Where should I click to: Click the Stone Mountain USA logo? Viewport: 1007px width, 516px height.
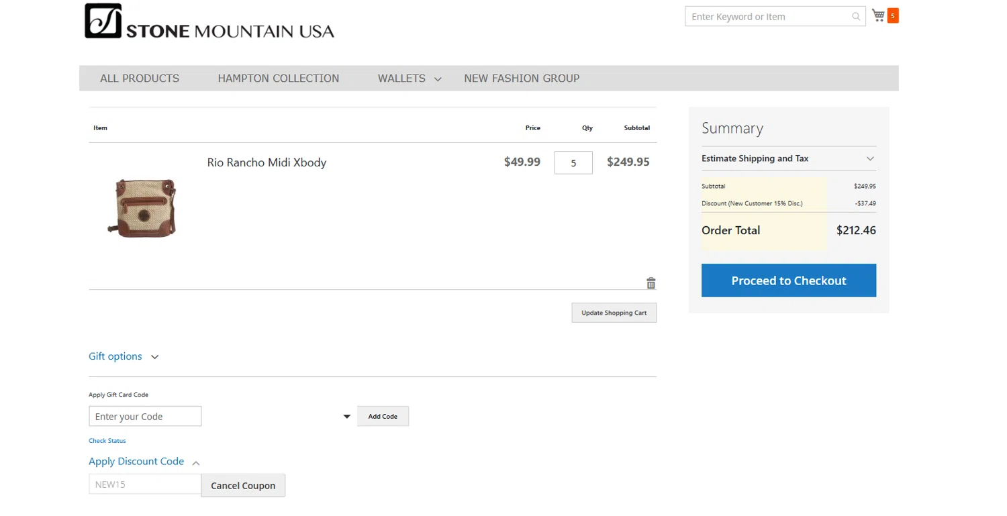coord(209,22)
